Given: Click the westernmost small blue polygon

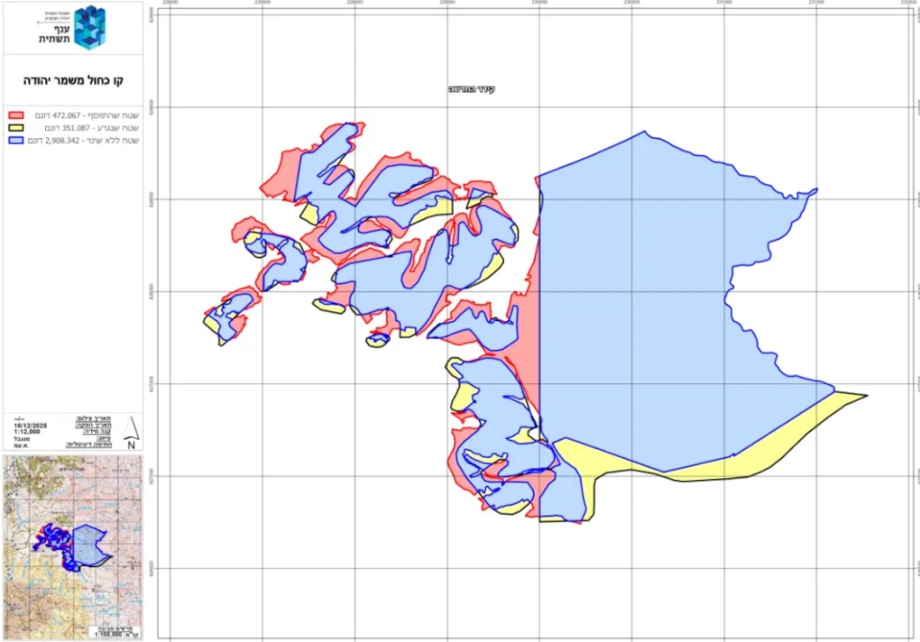Looking at the screenshot, I should [228, 318].
